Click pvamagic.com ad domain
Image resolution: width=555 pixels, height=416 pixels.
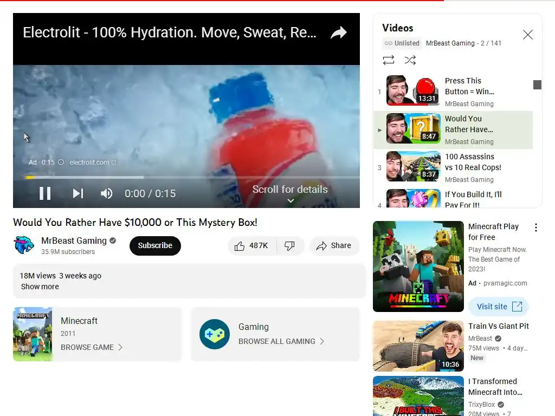pyautogui.click(x=505, y=283)
